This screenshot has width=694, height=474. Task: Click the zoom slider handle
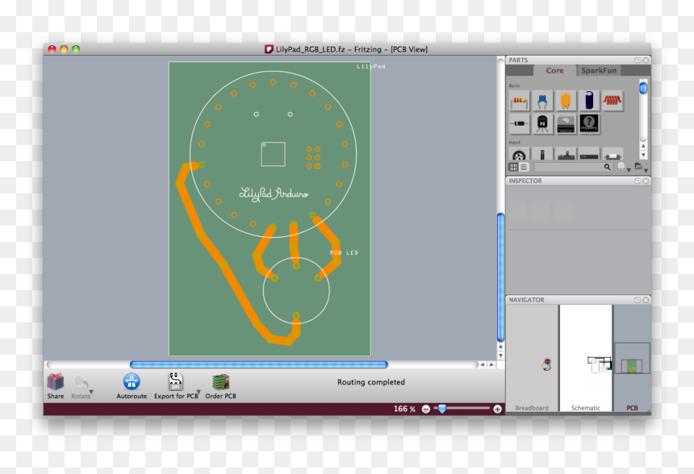point(441,409)
